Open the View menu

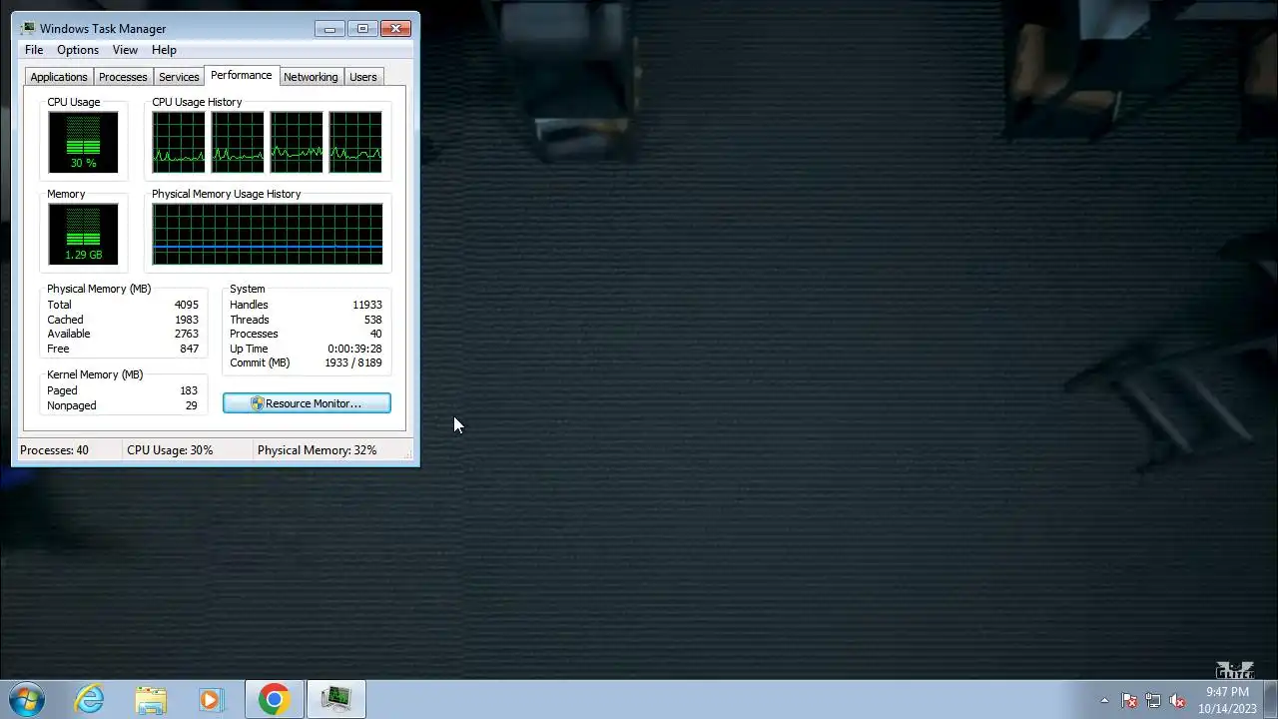(x=125, y=50)
